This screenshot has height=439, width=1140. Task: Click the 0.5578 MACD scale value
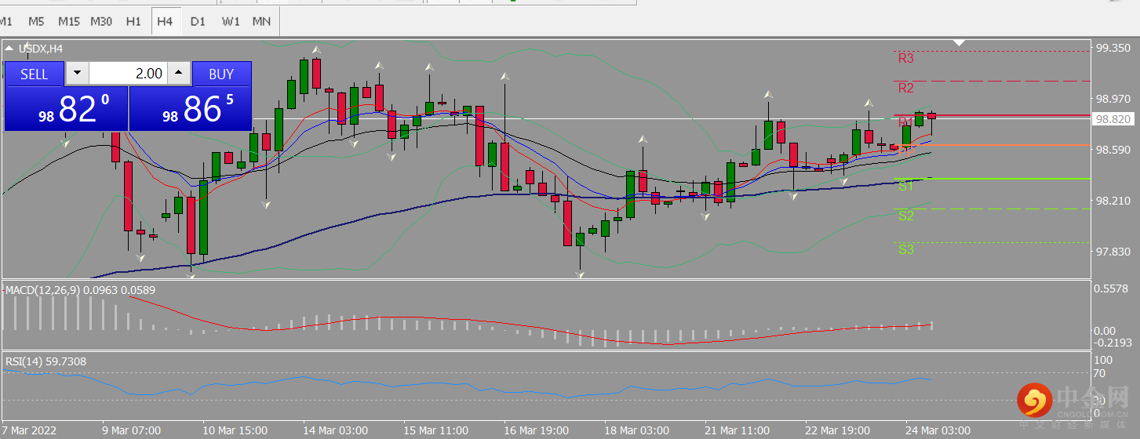pos(1110,288)
